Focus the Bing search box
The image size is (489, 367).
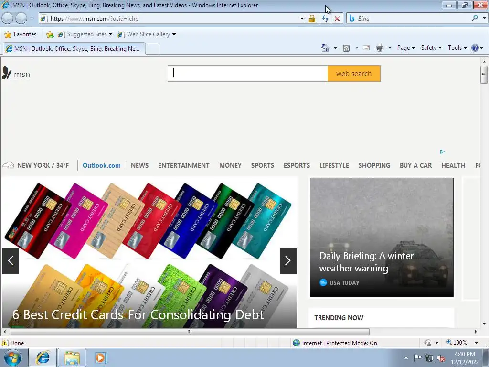(x=413, y=19)
